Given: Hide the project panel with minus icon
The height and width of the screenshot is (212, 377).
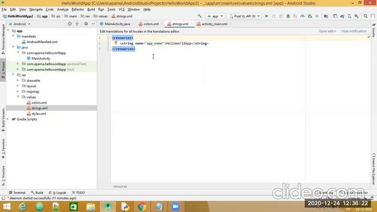Looking at the screenshot, I should click(93, 24).
